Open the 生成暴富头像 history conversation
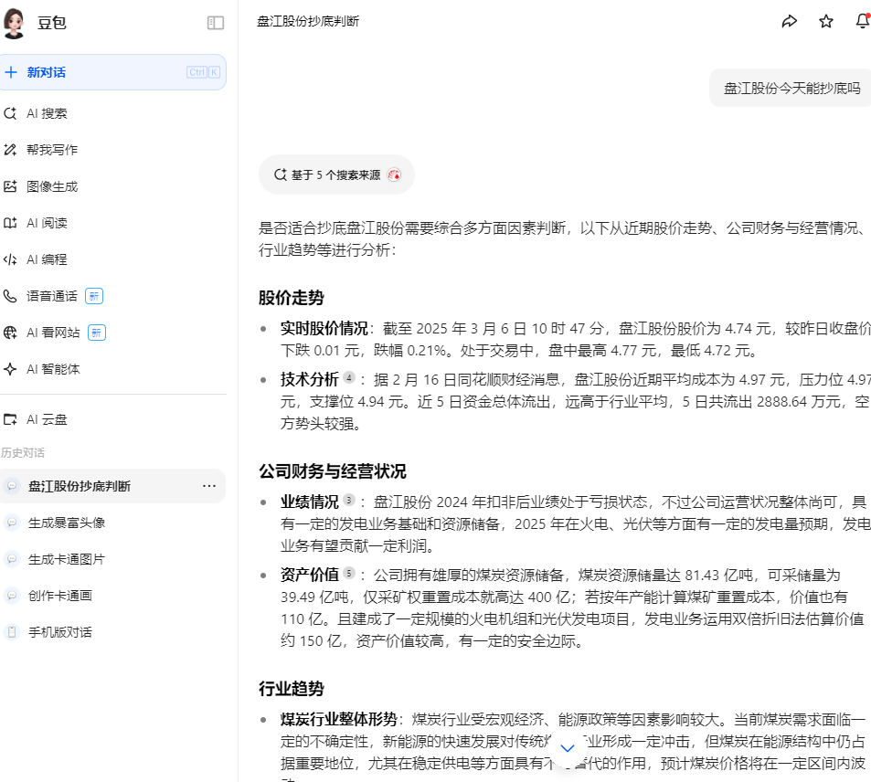Screen dimensions: 871x782 pos(67,523)
